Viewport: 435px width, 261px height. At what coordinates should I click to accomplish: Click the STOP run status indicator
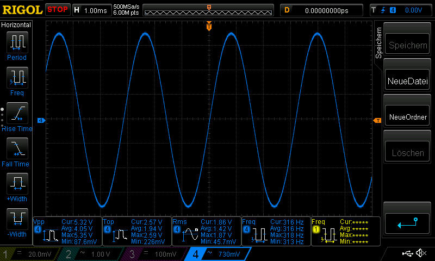coord(58,10)
